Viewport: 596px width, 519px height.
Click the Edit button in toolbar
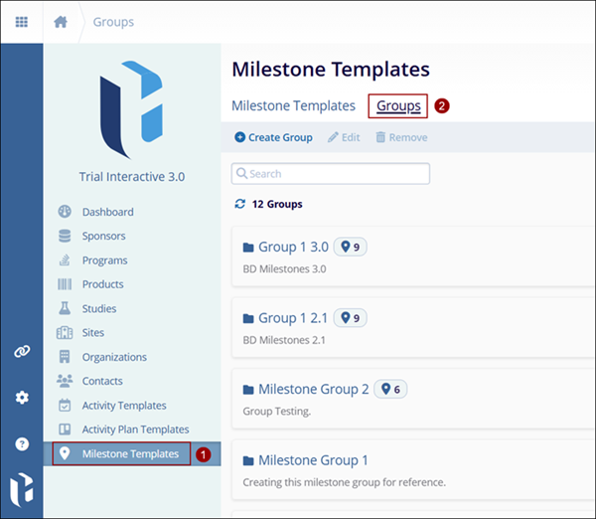pos(344,137)
